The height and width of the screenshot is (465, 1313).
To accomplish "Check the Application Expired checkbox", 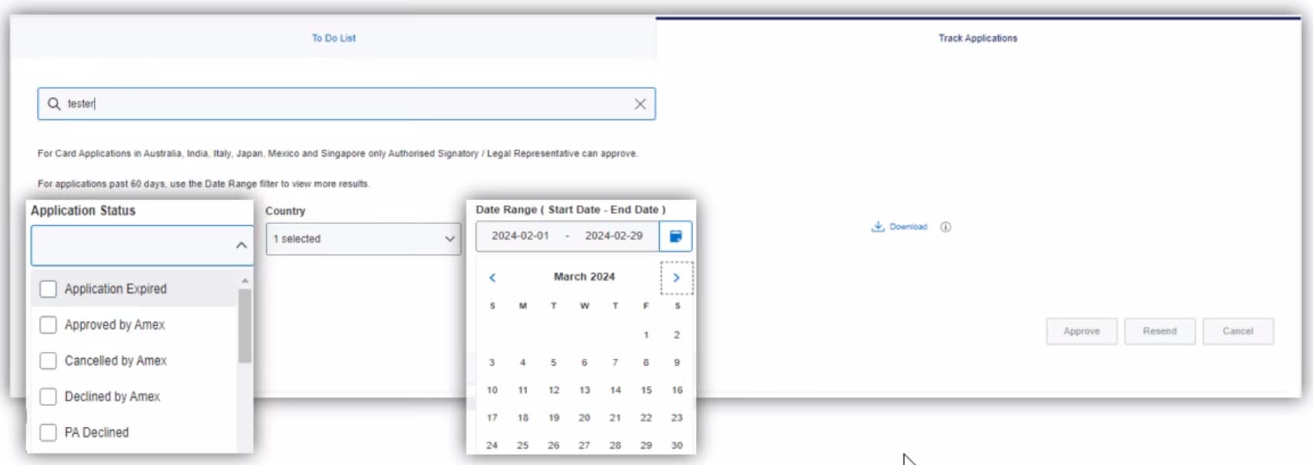I will [x=48, y=289].
